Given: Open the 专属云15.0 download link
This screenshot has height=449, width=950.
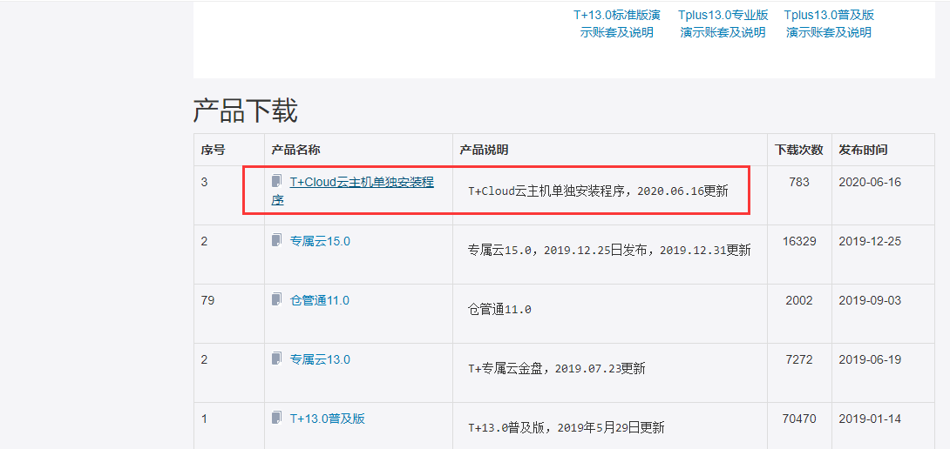Looking at the screenshot, I should pyautogui.click(x=320, y=241).
